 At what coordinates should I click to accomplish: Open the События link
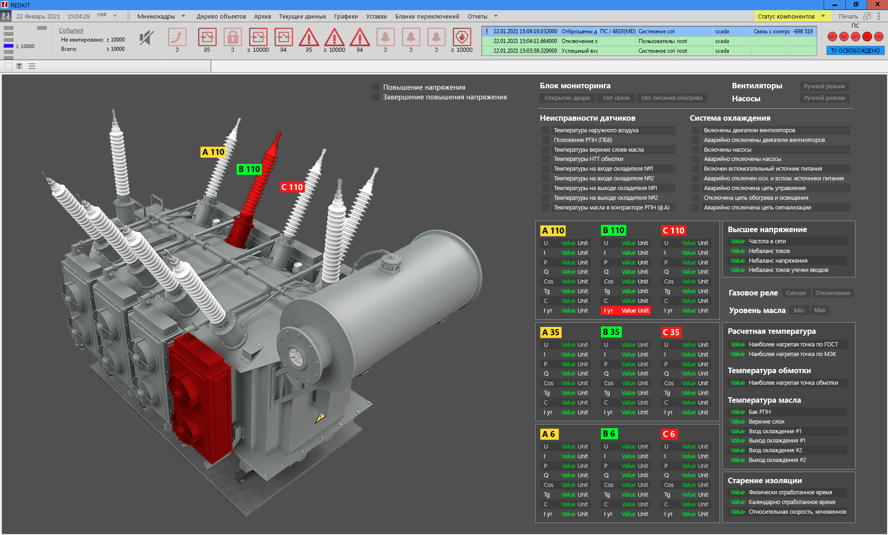(71, 30)
